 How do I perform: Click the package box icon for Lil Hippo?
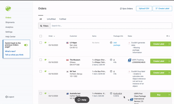[111, 42]
